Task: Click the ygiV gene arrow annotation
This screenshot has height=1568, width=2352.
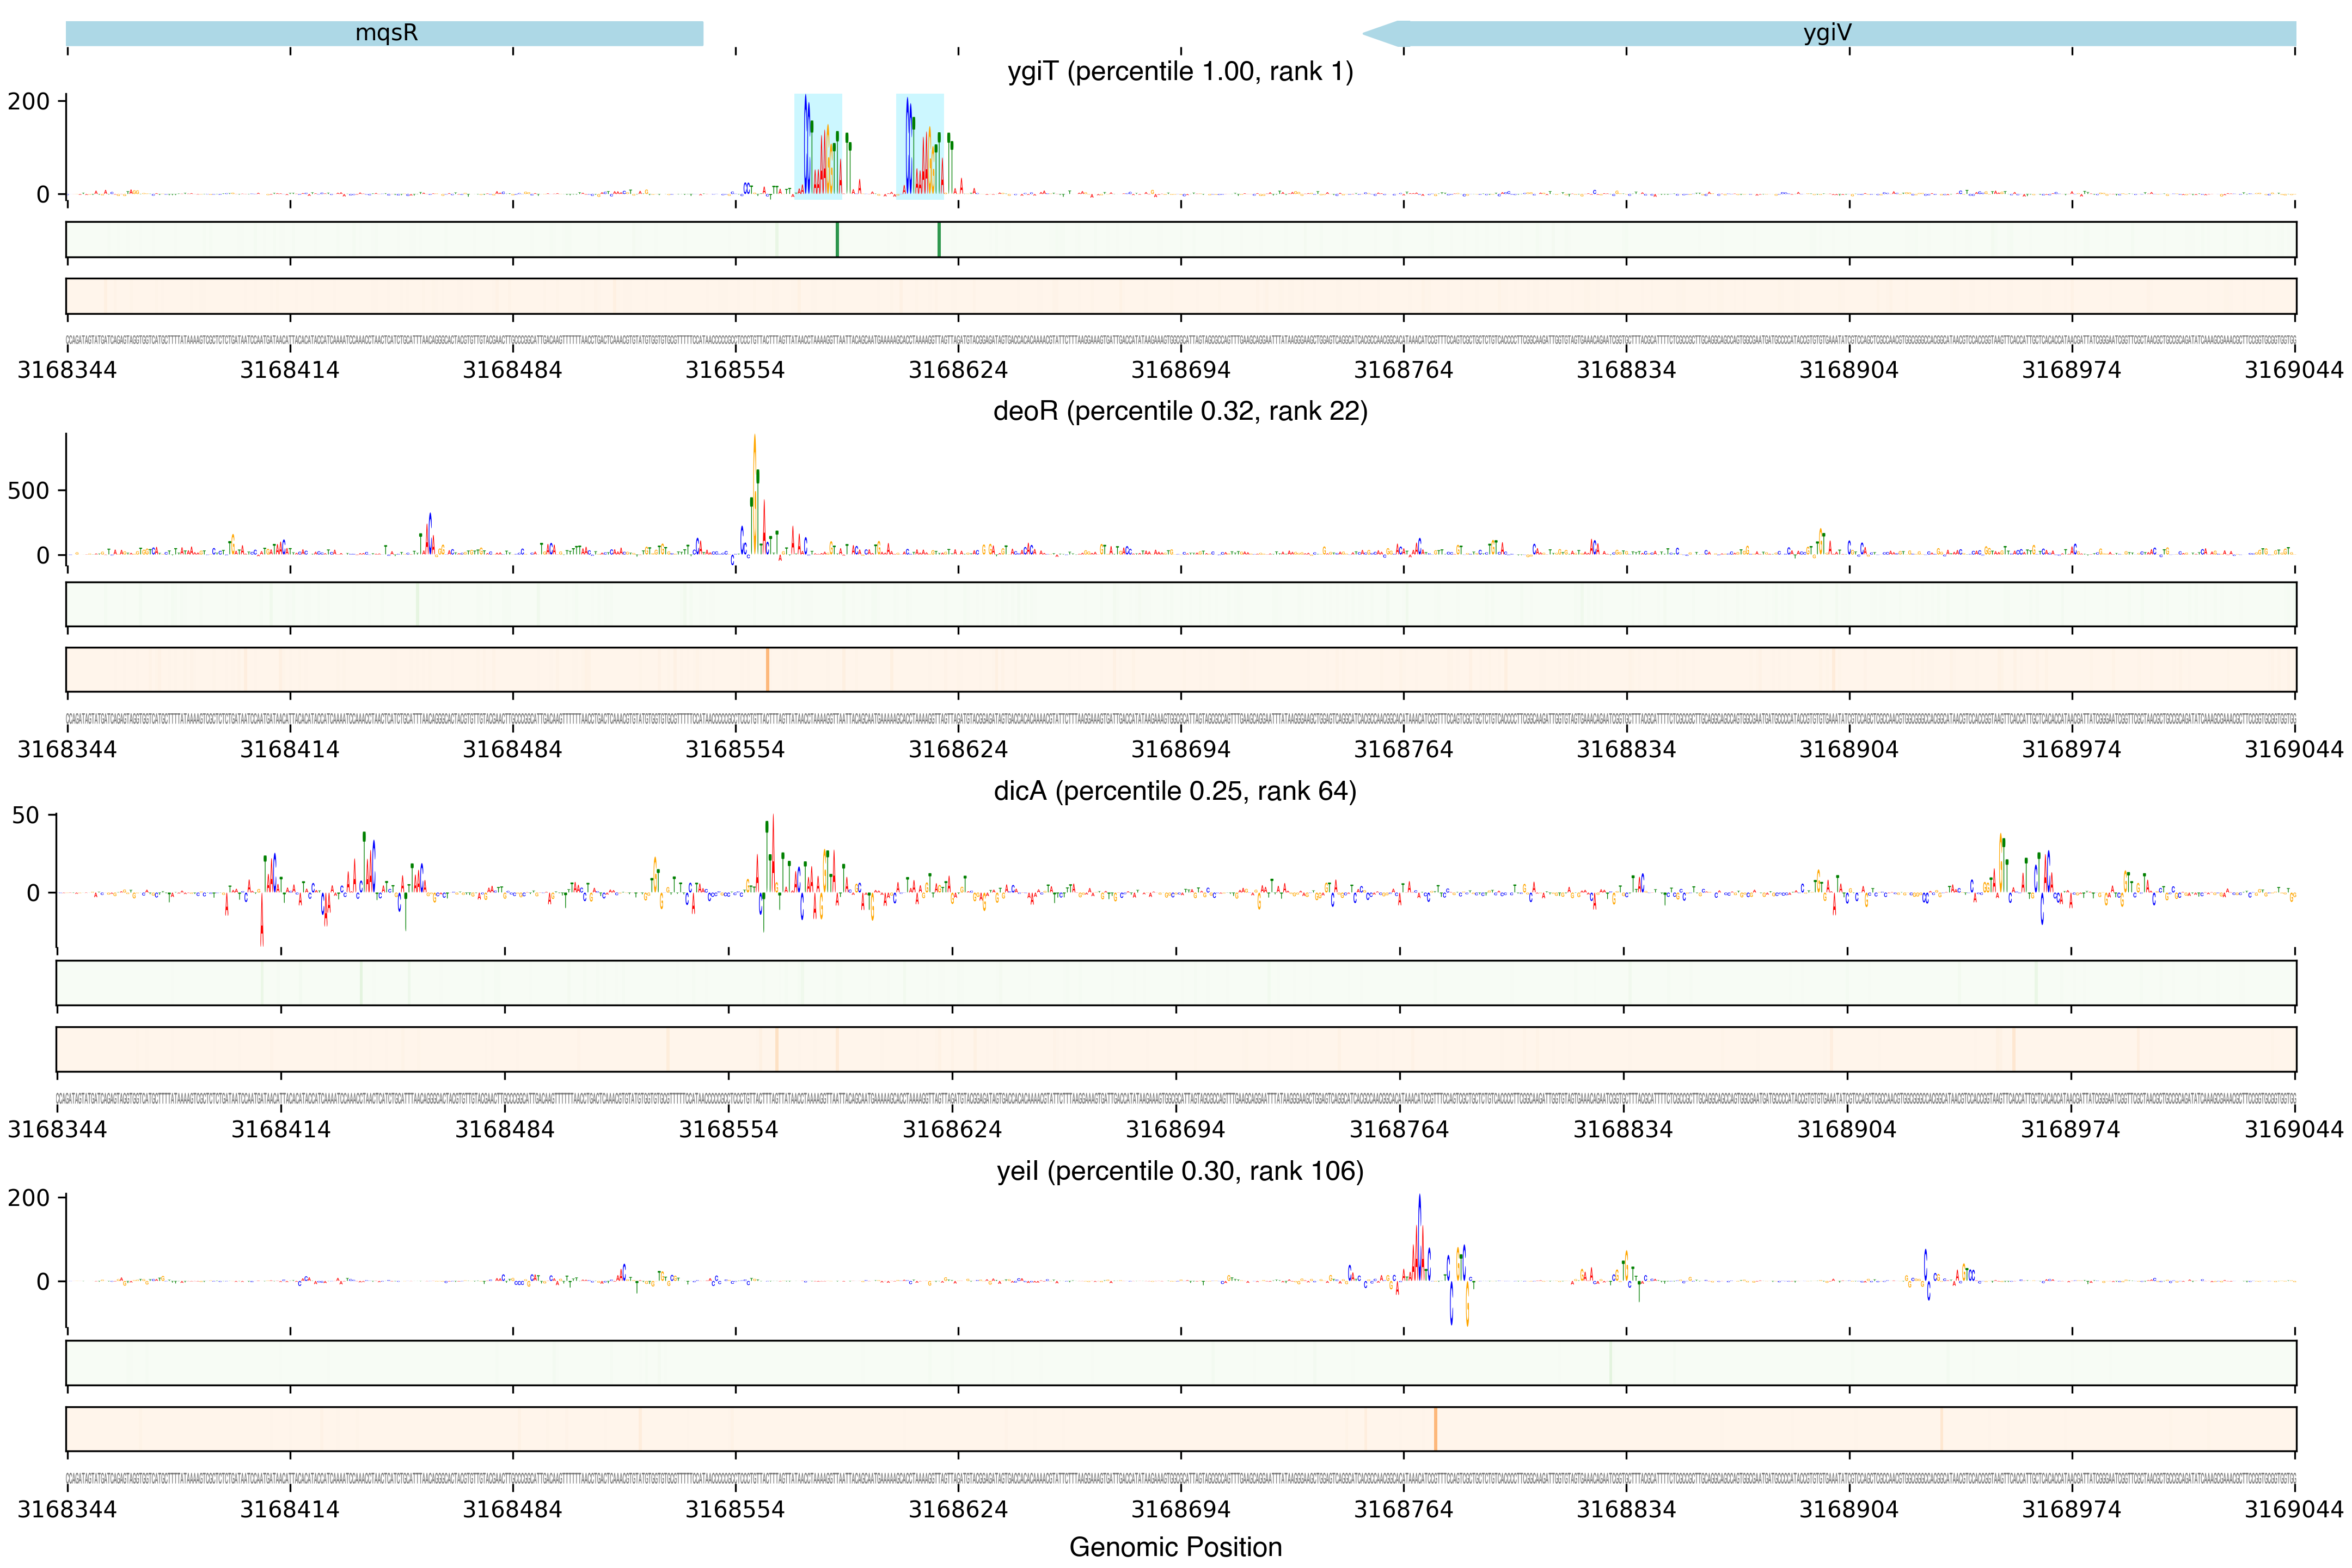Action: pos(1828,33)
